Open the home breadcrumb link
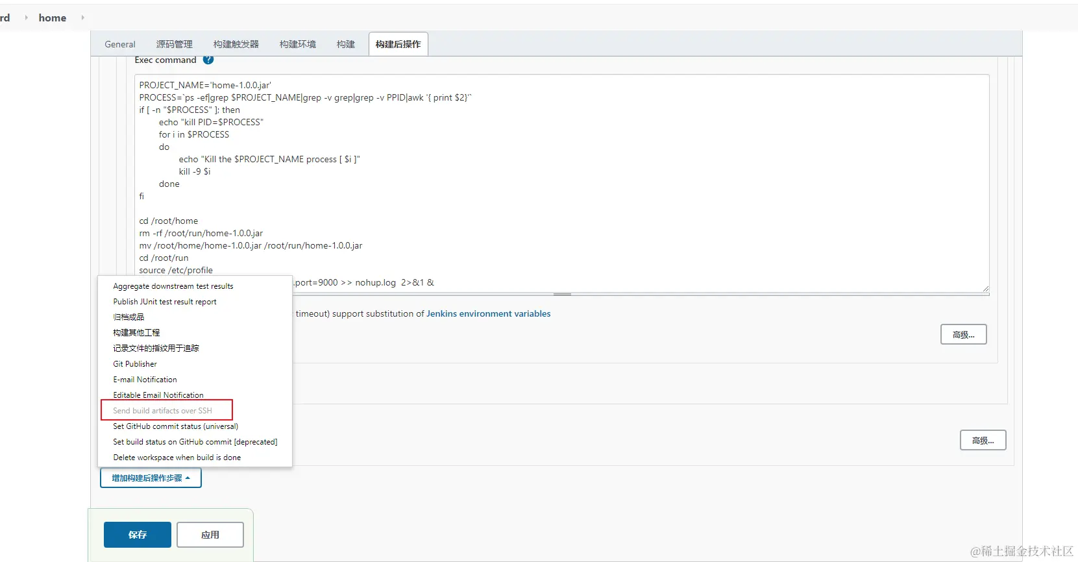This screenshot has height=562, width=1078. click(x=53, y=18)
